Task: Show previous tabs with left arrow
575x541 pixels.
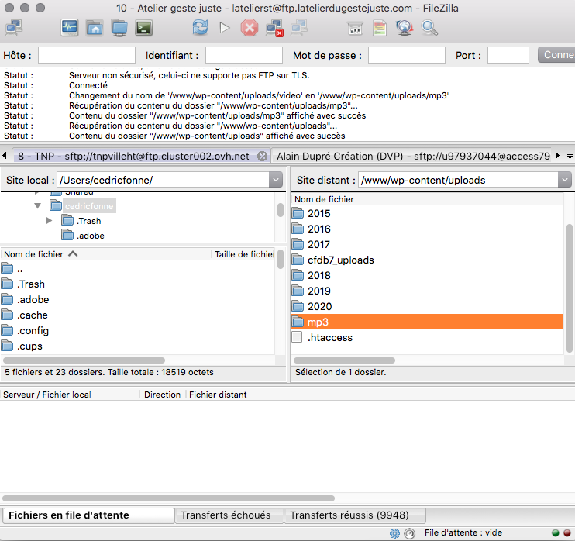Action: tap(5, 156)
